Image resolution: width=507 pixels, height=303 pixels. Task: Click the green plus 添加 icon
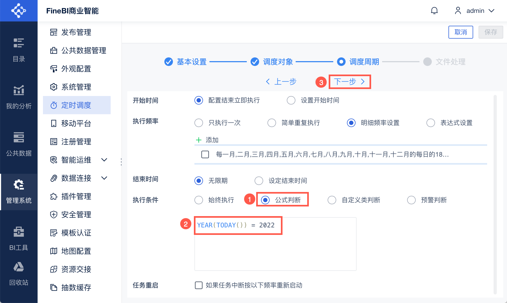pyautogui.click(x=199, y=140)
